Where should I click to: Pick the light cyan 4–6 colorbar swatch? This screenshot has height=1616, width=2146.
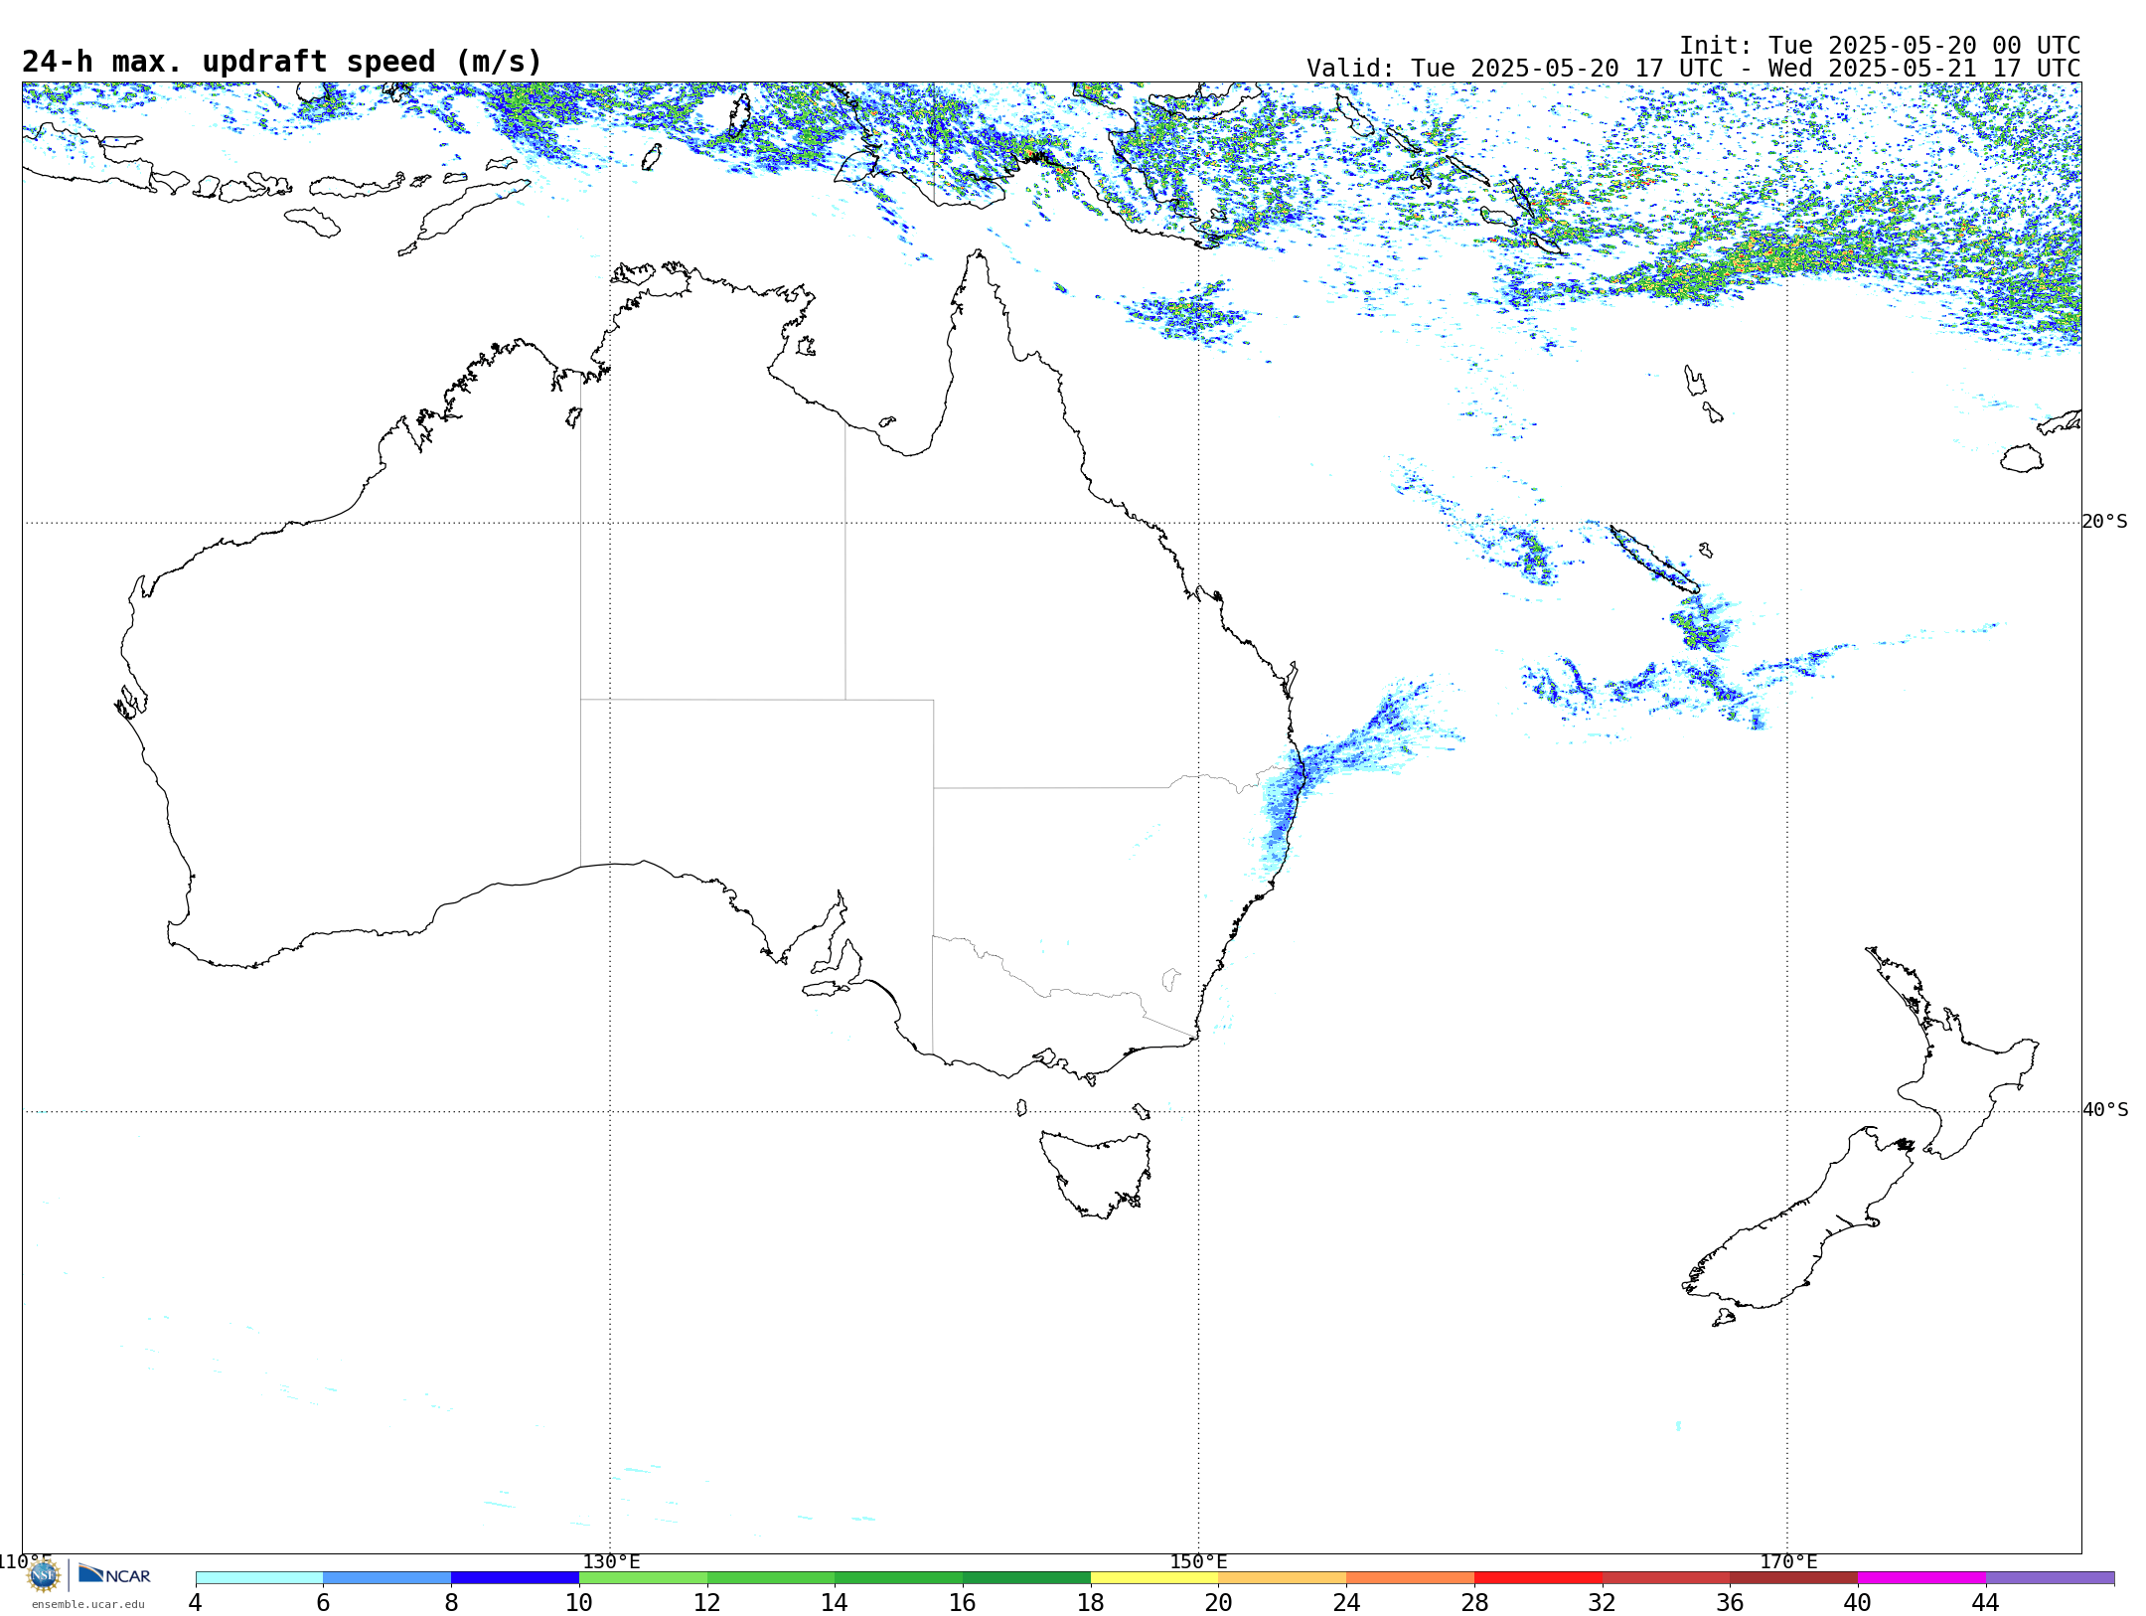[259, 1577]
